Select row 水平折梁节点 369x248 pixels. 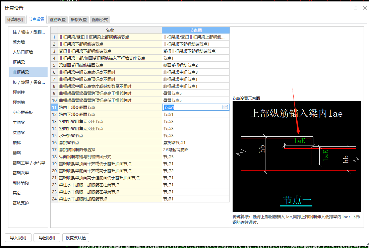click(110, 135)
